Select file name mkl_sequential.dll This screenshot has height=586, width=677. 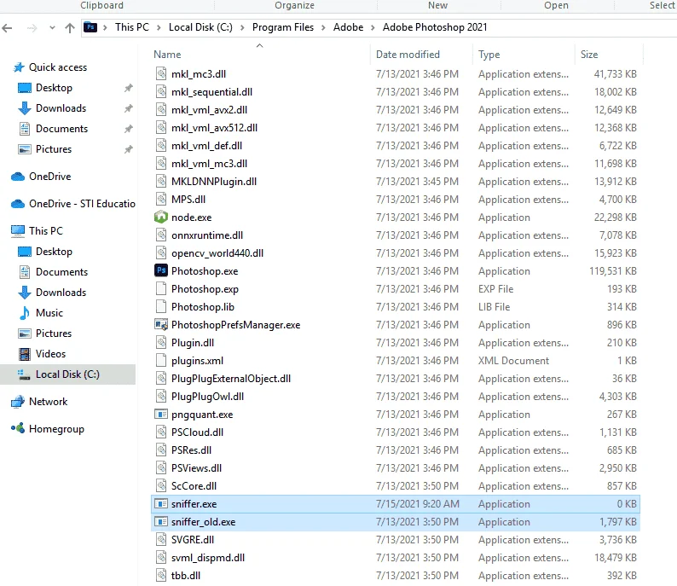[211, 92]
